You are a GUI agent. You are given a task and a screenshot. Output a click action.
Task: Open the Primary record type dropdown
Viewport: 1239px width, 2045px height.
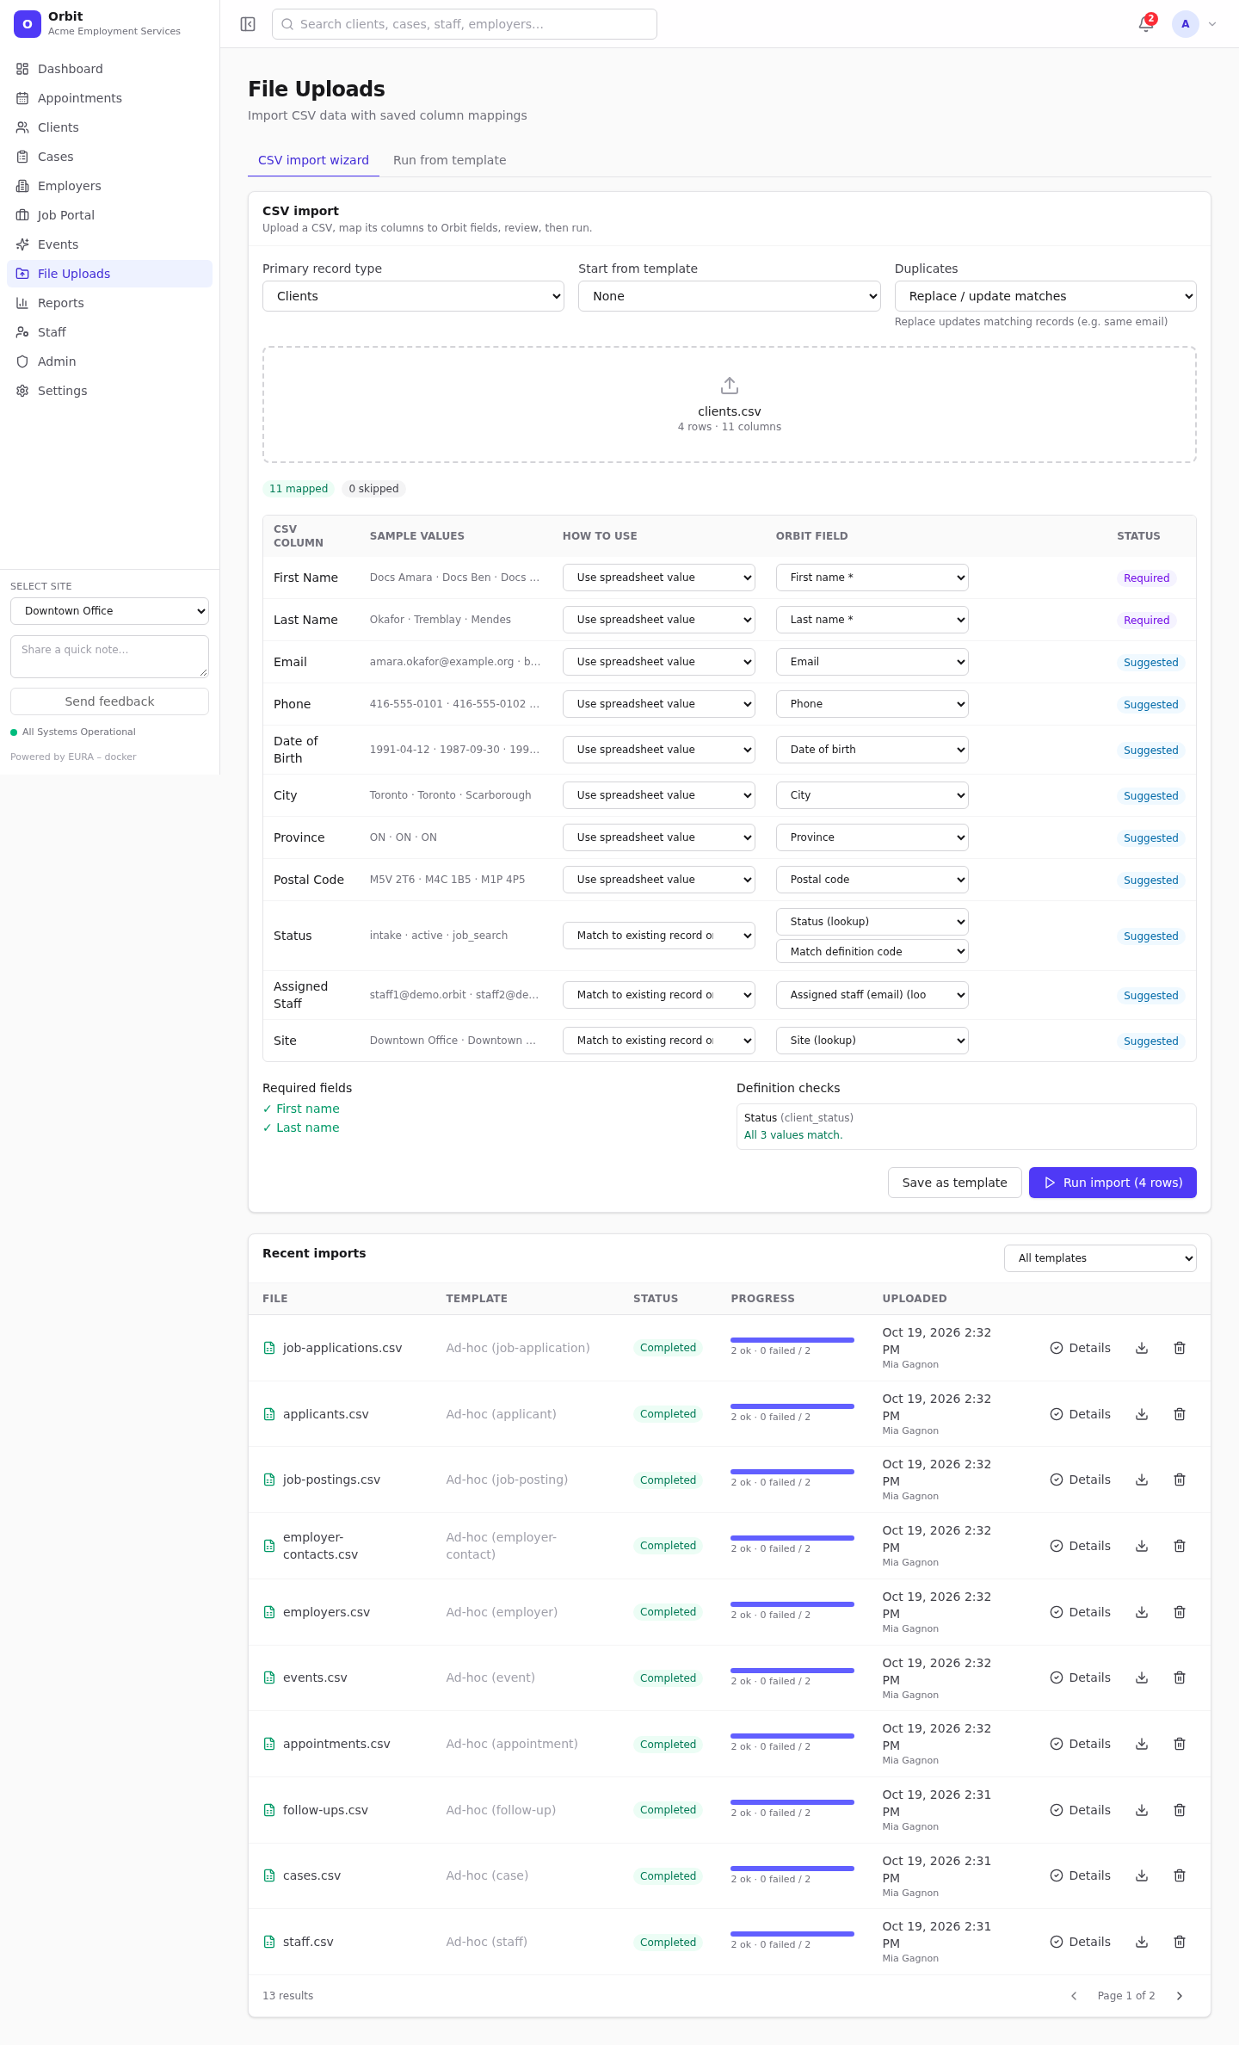point(413,296)
